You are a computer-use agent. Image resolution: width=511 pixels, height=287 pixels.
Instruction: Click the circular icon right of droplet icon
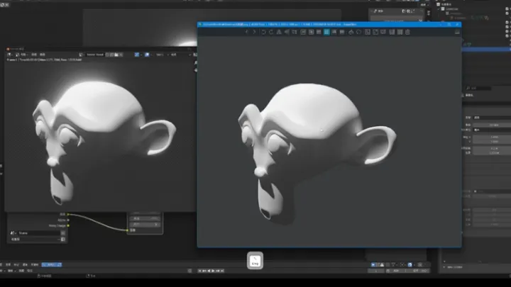359,32
